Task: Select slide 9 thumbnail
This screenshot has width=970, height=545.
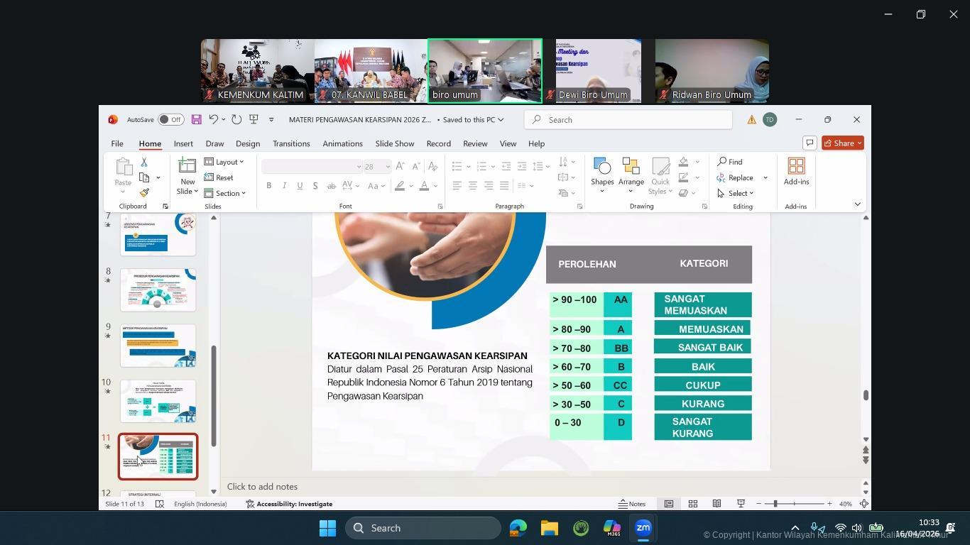Action: [x=158, y=346]
